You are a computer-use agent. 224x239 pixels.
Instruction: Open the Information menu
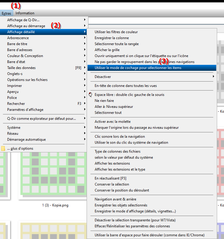(x=25, y=13)
